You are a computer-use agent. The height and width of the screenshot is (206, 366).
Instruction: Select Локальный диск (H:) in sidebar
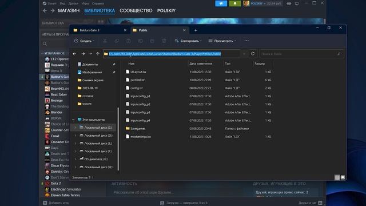(x=98, y=167)
